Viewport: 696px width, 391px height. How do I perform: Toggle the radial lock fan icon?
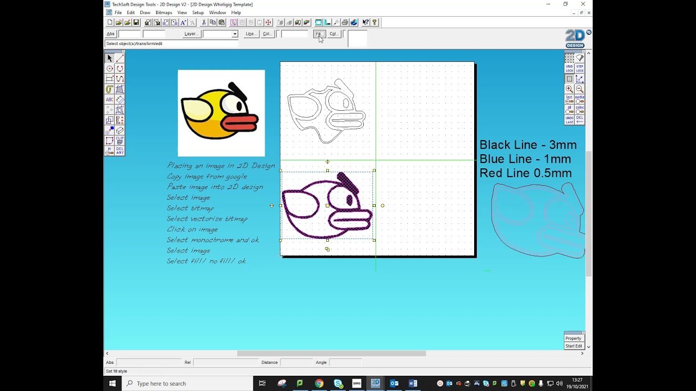pyautogui.click(x=580, y=58)
